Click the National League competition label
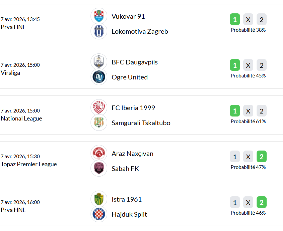Viewport: 283px width, 231px height. [21, 119]
